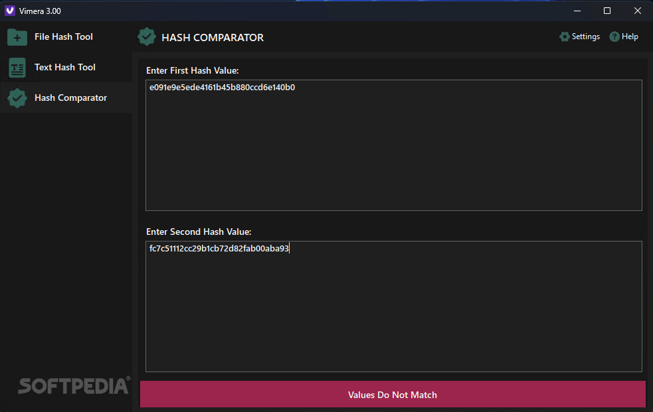Click the Enter First Hash Value label
This screenshot has height=412, width=653.
[193, 71]
